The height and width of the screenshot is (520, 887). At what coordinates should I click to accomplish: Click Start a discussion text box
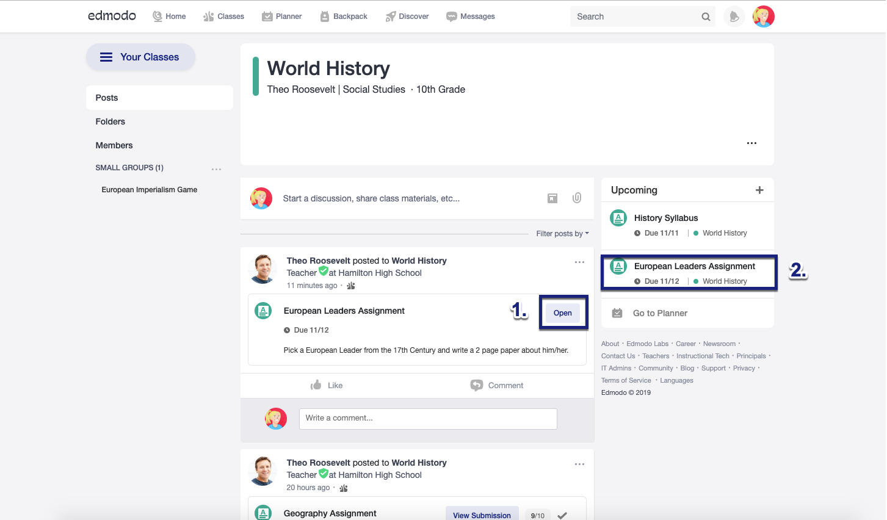click(371, 198)
